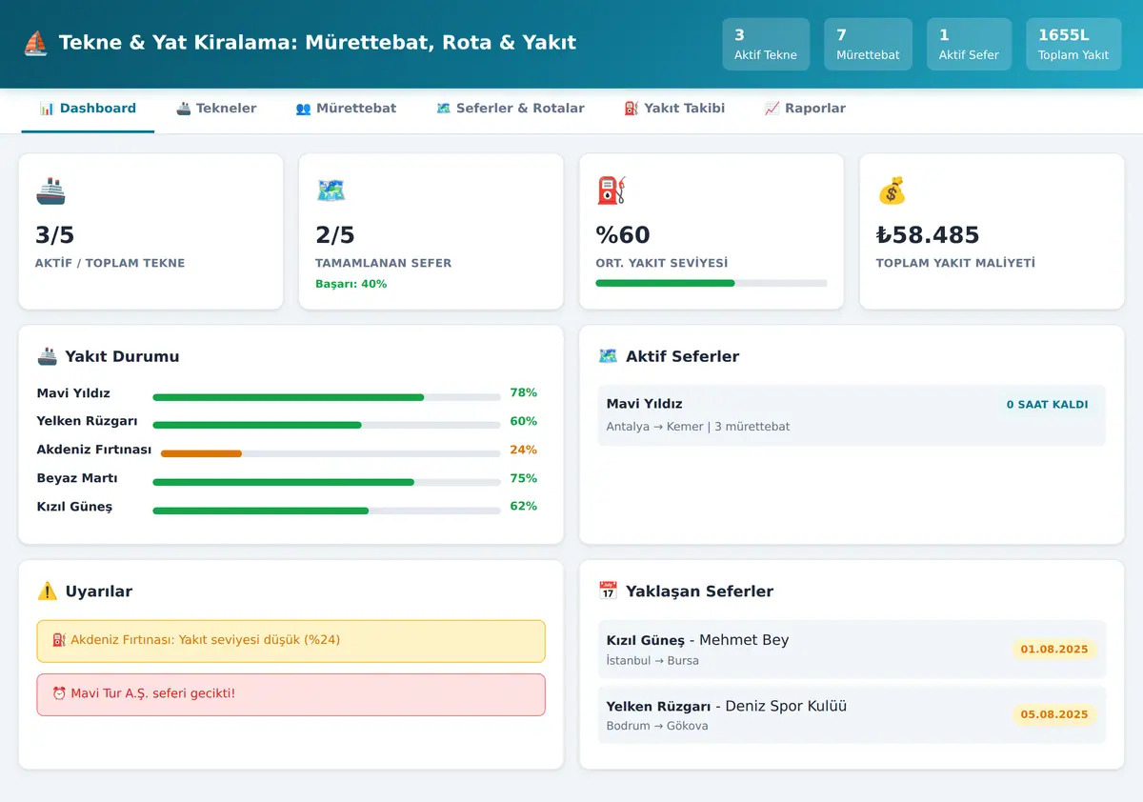Switch to the Tekneler tab
The image size is (1143, 802).
coord(216,109)
